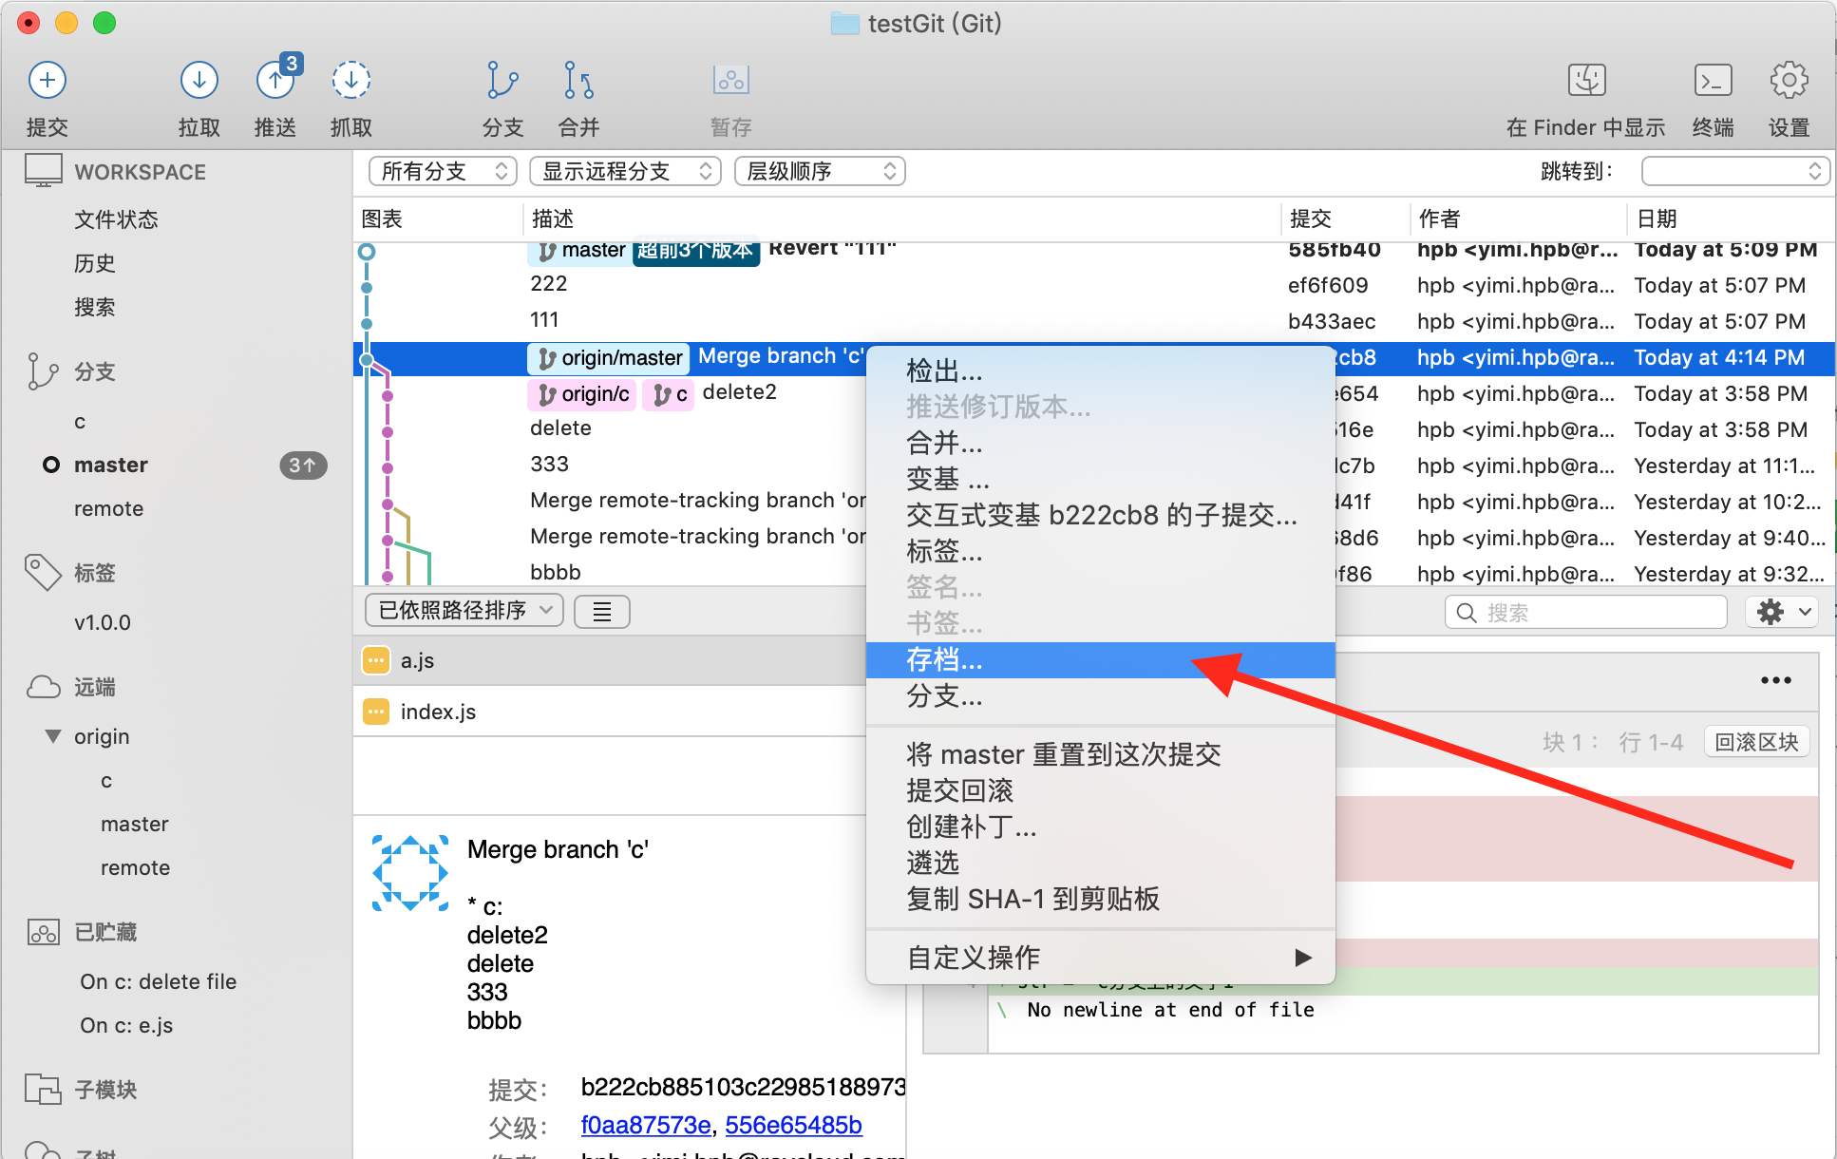Open the Merge (合并) toolbar tool
This screenshot has height=1159, width=1837.
click(x=578, y=81)
